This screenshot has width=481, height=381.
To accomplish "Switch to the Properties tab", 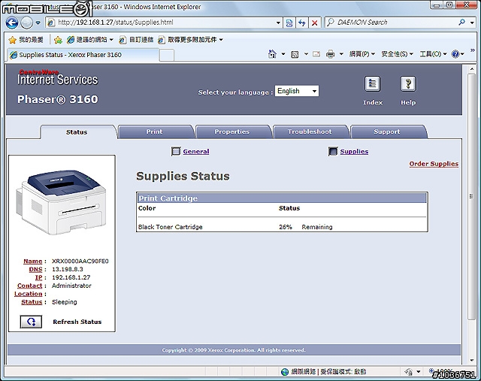I will 232,132.
